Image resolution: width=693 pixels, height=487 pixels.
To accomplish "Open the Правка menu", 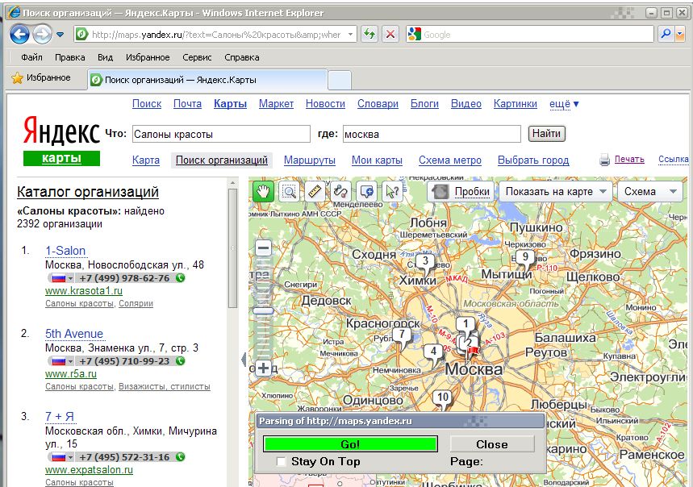I will pos(70,57).
